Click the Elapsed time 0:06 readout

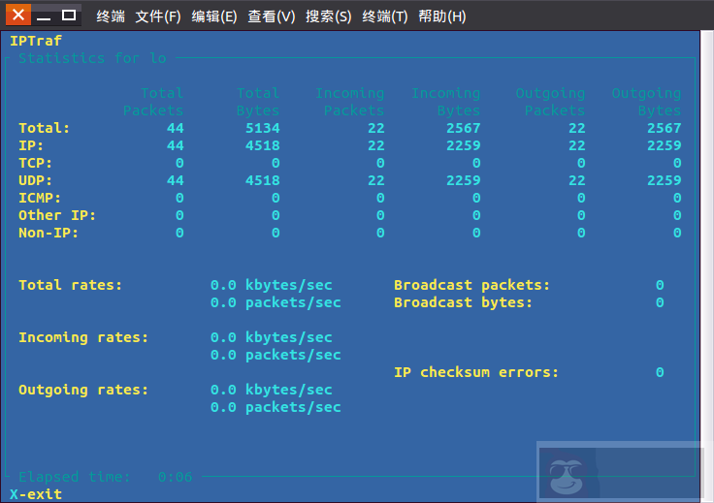106,477
